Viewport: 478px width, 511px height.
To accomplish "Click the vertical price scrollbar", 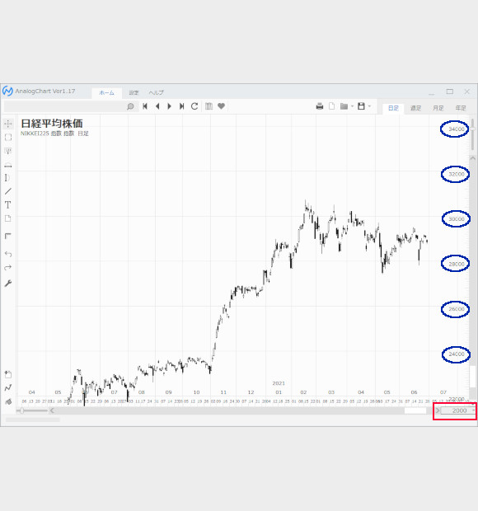I will click(472, 135).
